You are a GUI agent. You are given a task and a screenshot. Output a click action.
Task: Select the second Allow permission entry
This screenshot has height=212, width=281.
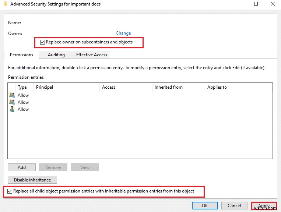140,102
